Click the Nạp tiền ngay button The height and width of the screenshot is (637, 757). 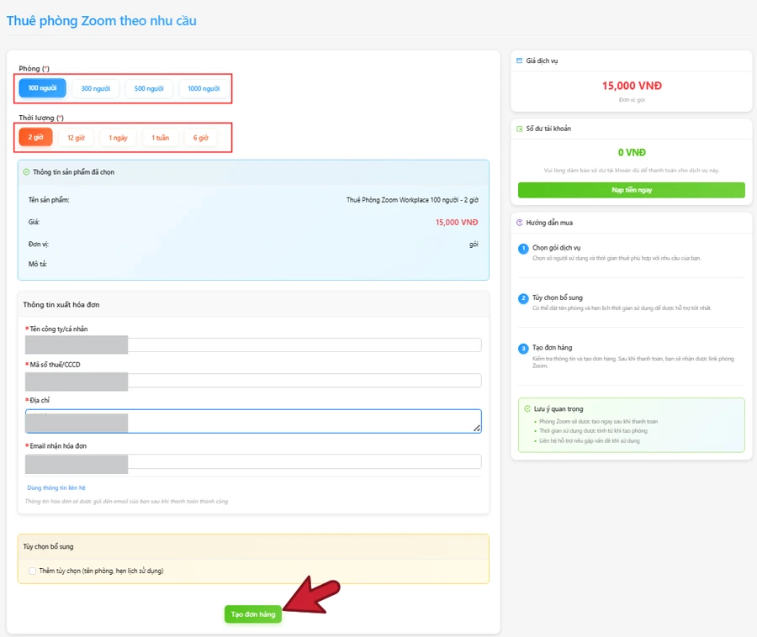(631, 190)
